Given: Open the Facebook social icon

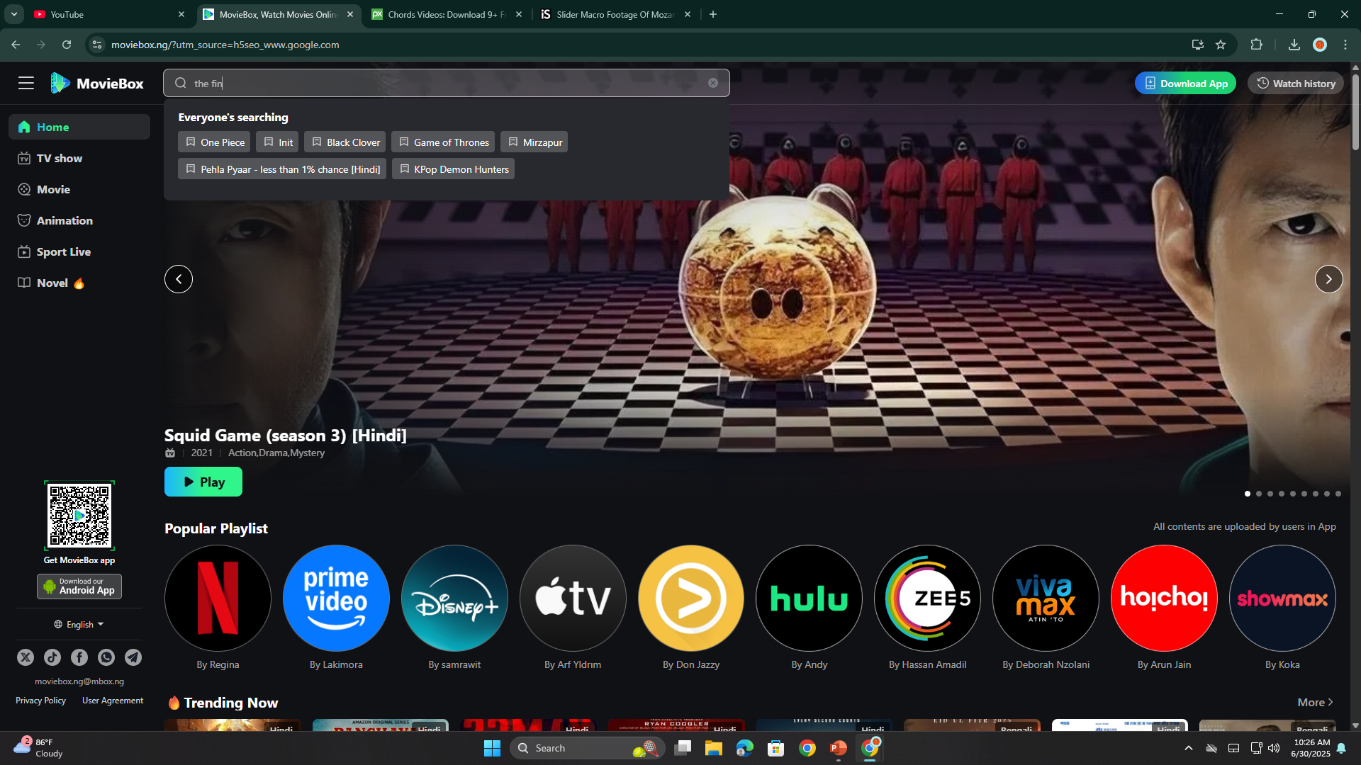Looking at the screenshot, I should [x=79, y=657].
